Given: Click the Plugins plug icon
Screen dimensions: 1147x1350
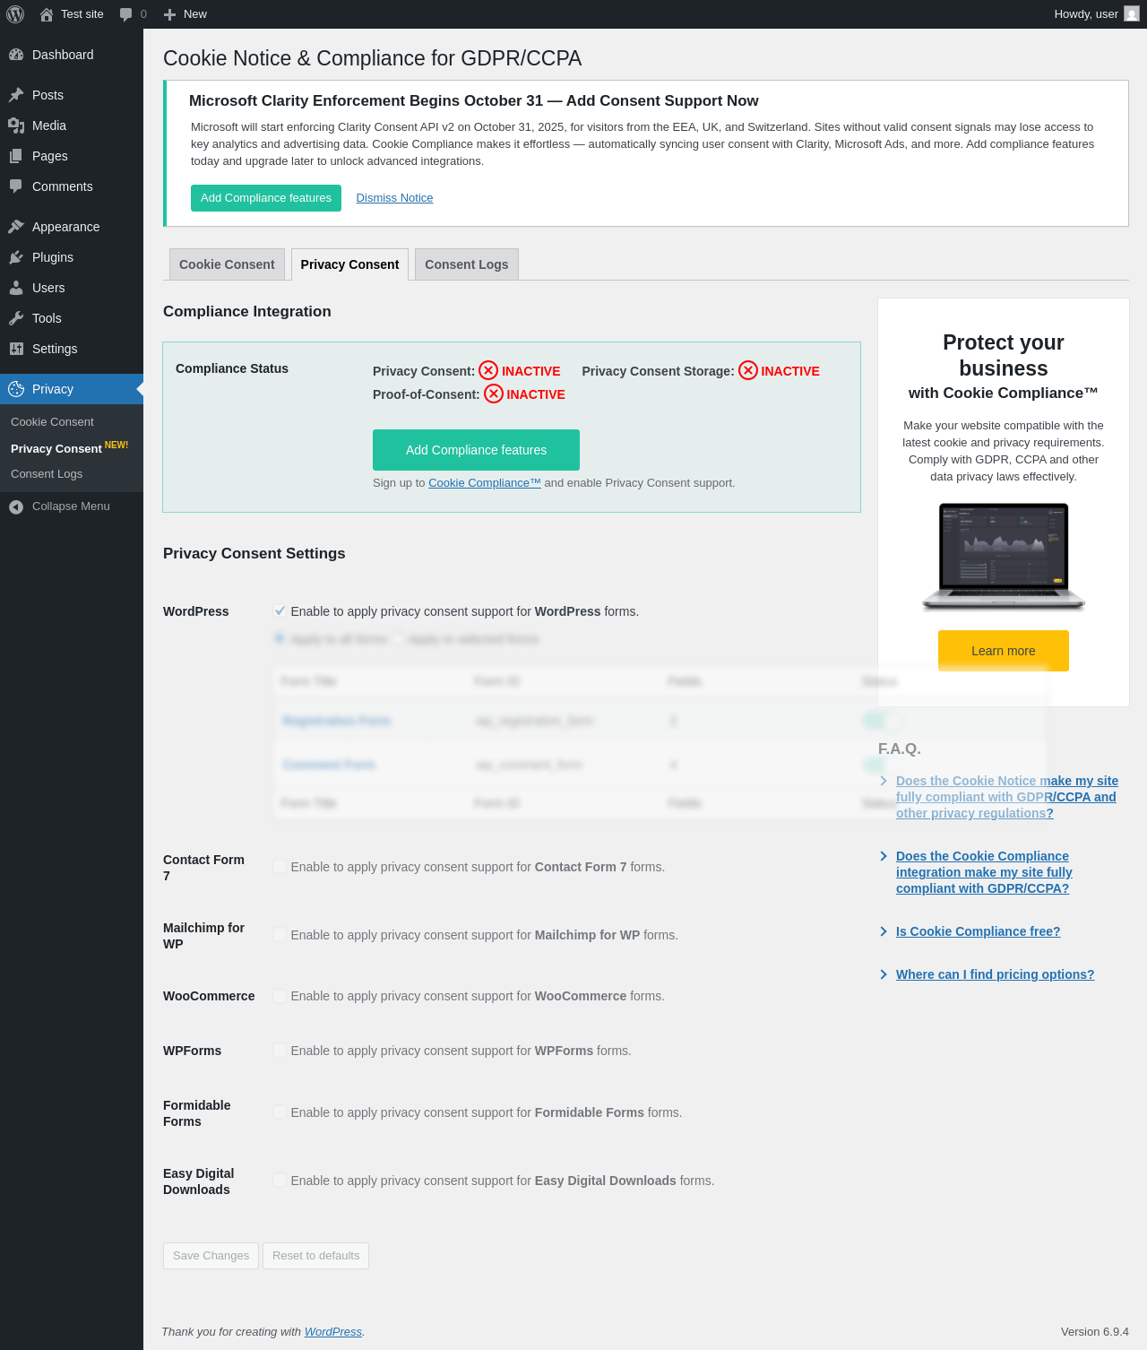Looking at the screenshot, I should pos(16,257).
